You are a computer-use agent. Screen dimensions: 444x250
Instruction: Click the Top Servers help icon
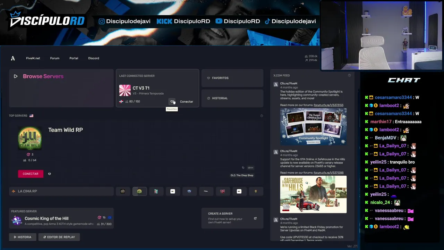[x=262, y=116]
